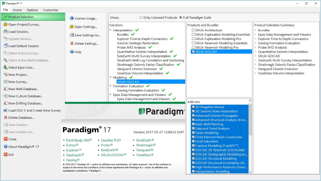Viewport: 321px width, 181px height.
Task: Click the Save Settings As icon
Action: coord(72,35)
